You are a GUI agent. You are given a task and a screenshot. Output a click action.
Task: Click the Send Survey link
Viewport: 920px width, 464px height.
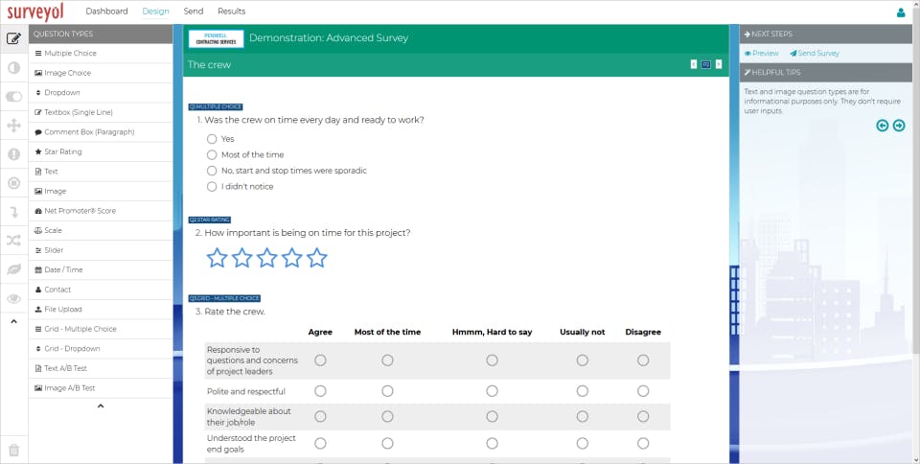click(x=815, y=54)
